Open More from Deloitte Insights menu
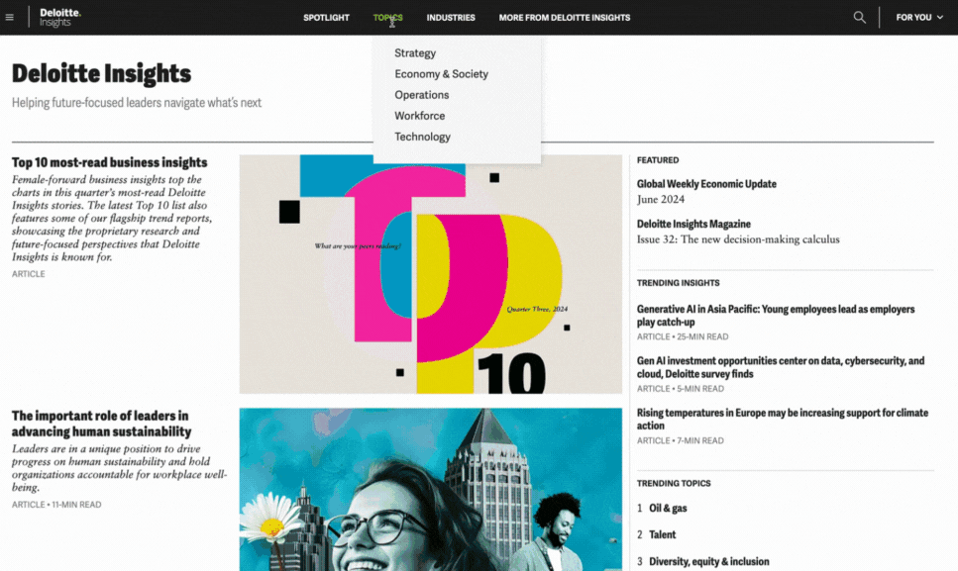Image resolution: width=958 pixels, height=571 pixels. [565, 18]
